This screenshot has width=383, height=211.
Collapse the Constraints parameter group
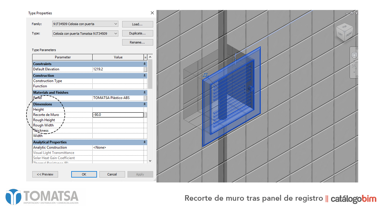click(x=144, y=64)
